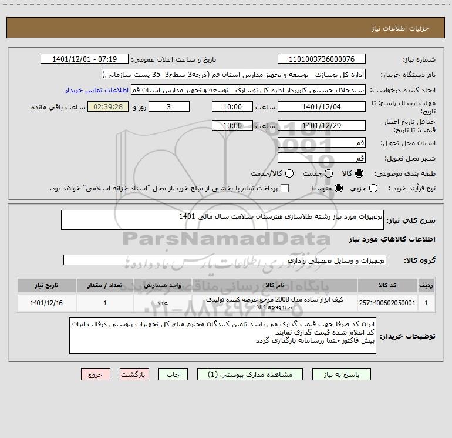Click the شرح کلی نیاز text box
The image size is (452, 438).
click(x=222, y=220)
